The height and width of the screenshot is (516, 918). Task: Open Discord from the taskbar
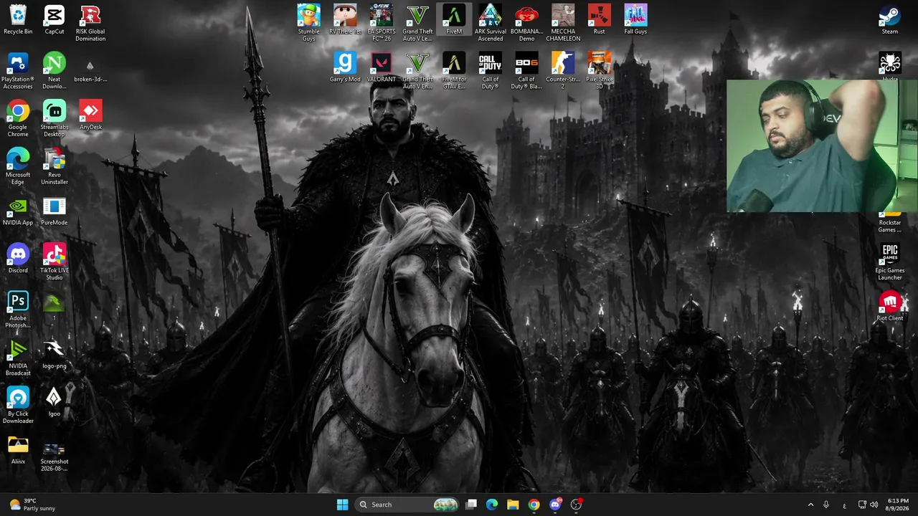click(555, 505)
